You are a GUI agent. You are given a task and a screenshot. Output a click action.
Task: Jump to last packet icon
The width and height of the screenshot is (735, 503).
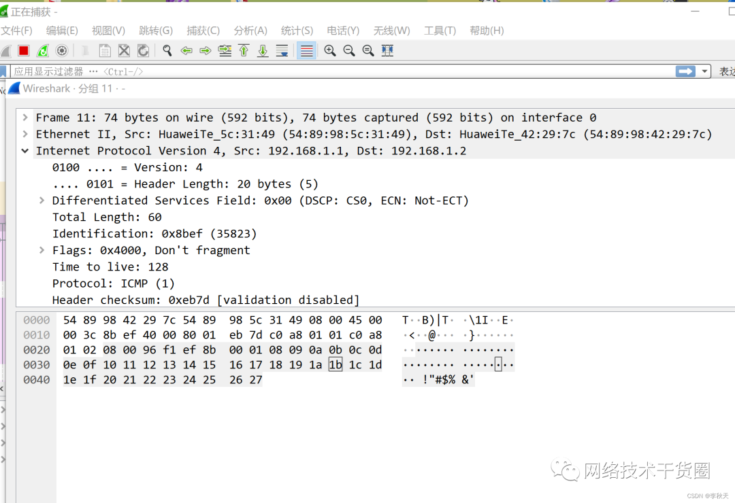click(x=263, y=50)
